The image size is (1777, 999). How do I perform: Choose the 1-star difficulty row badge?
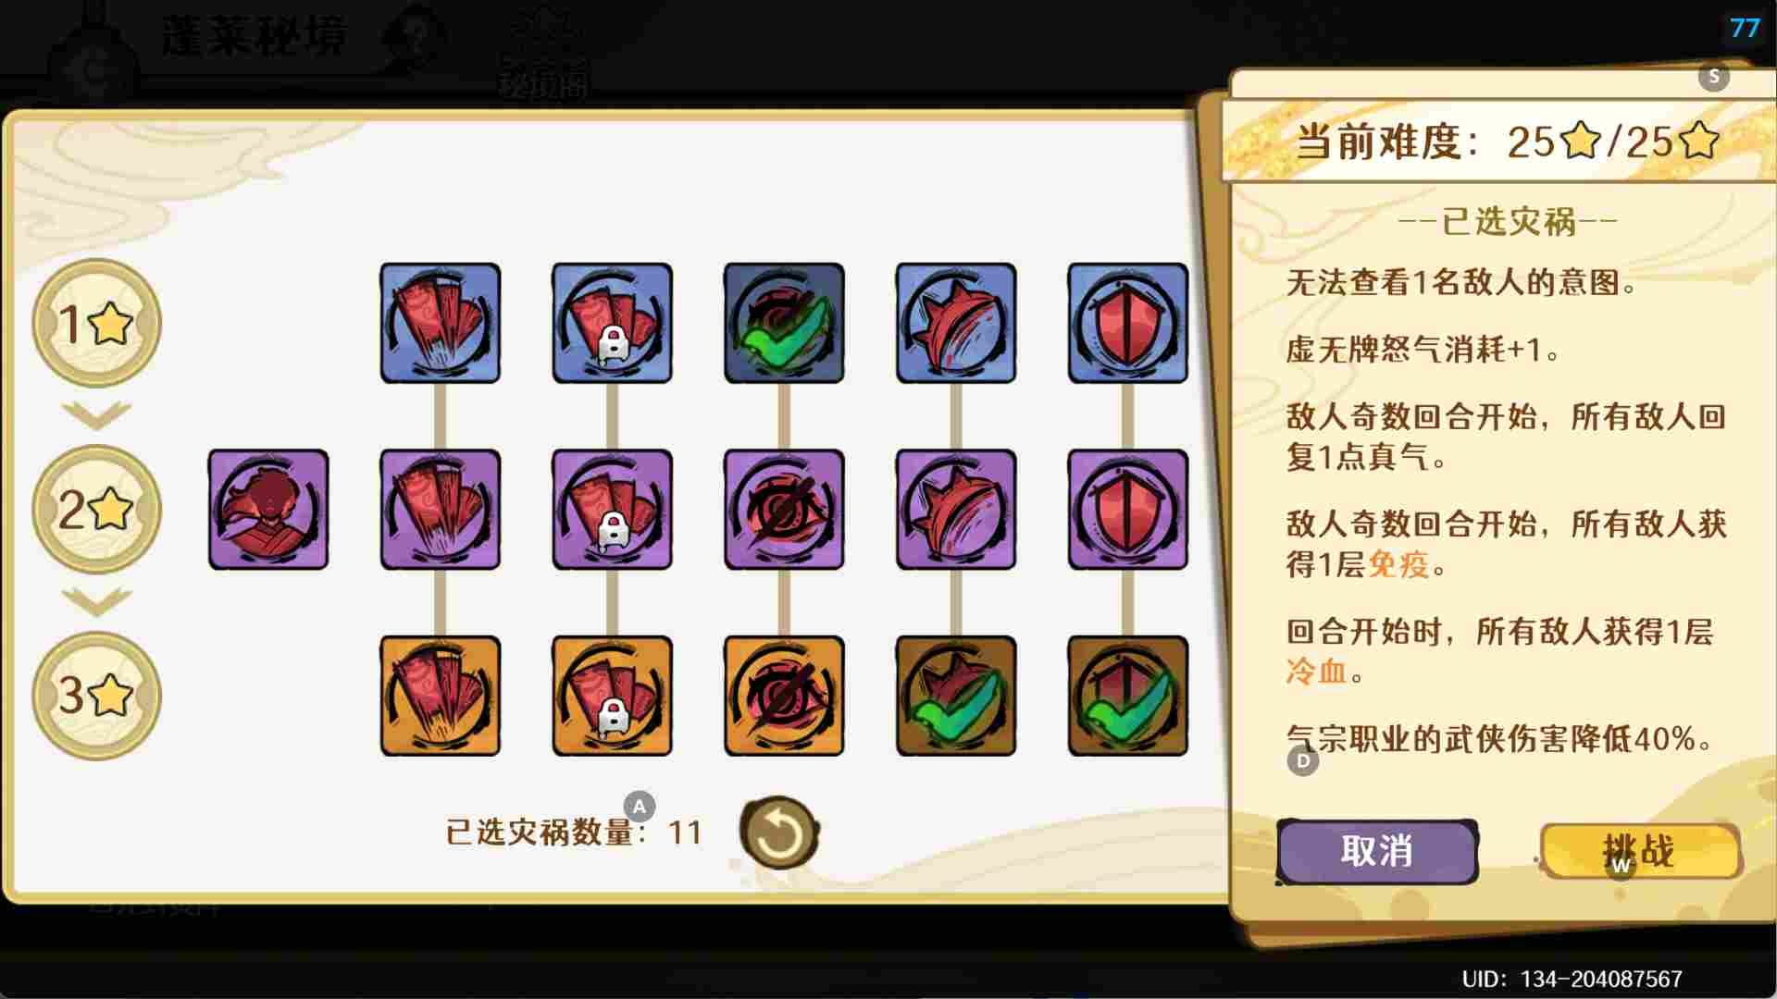(x=96, y=324)
